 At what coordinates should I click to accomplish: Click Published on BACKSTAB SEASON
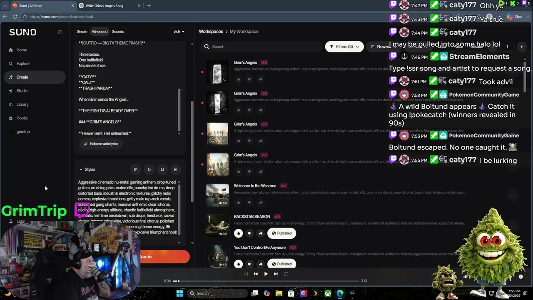[282, 233]
